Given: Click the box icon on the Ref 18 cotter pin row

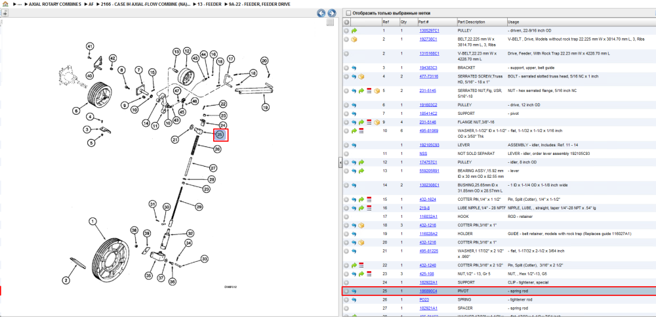Looking at the screenshot, I should coord(361,225).
